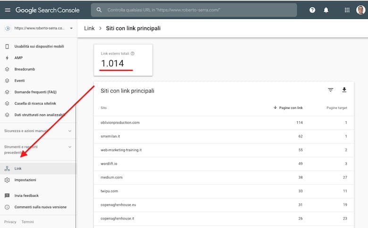Click the AMP lightning bolt icon
This screenshot has width=368, height=228.
7,58
